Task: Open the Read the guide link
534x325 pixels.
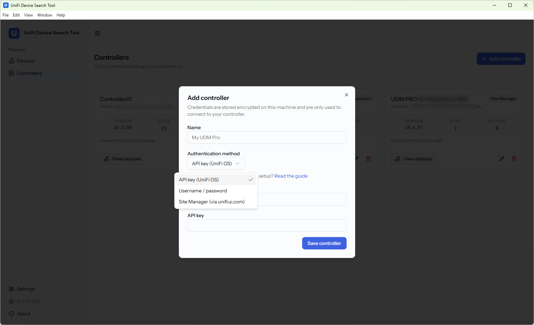Action: pos(291,176)
